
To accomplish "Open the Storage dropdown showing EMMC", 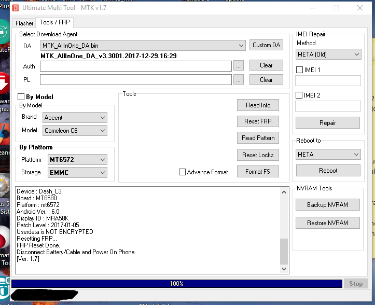I will click(77, 173).
